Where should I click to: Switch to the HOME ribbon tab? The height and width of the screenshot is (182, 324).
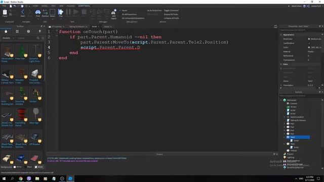pyautogui.click(x=35, y=6)
